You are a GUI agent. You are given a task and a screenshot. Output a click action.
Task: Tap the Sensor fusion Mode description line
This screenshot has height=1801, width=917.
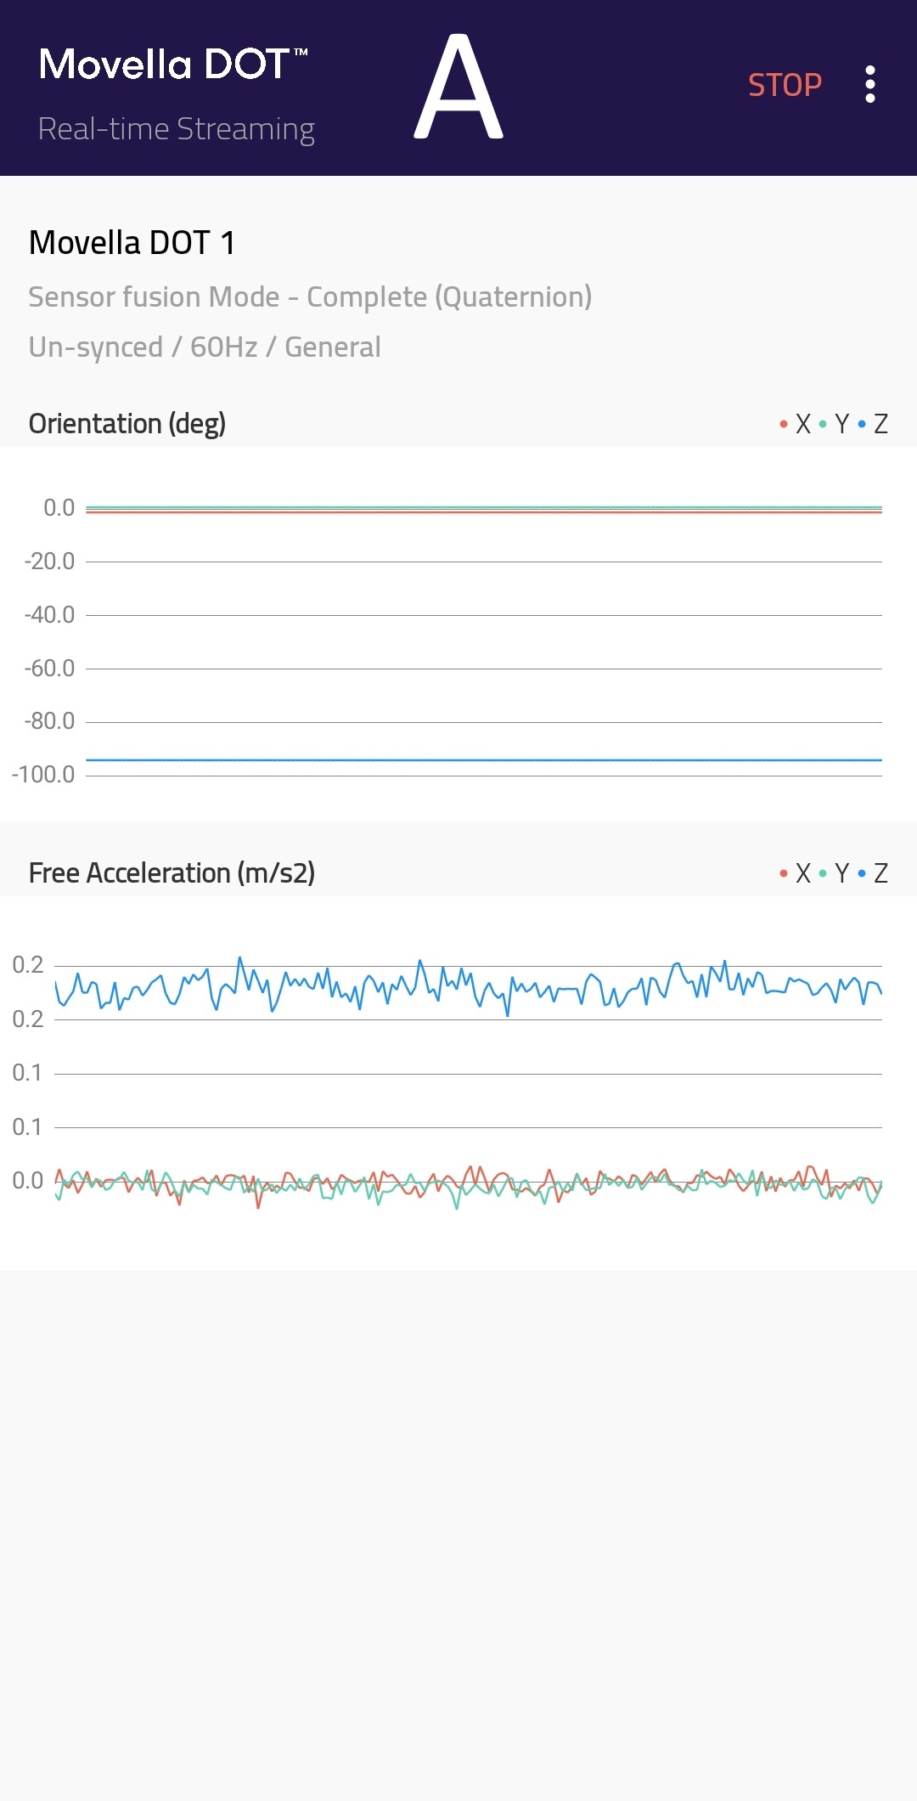(310, 296)
